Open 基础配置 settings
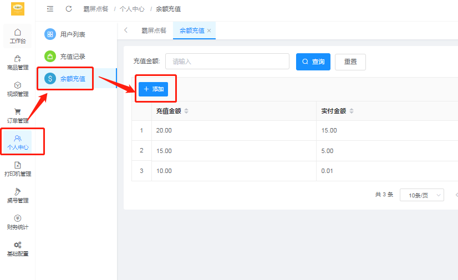The image size is (458, 280). 18,249
